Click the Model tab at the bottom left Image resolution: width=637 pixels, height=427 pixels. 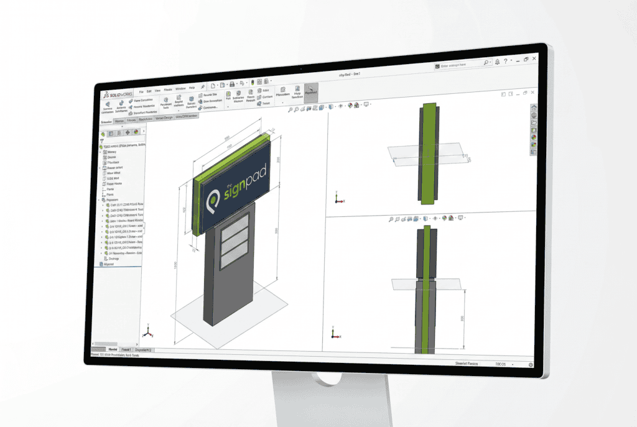point(113,349)
